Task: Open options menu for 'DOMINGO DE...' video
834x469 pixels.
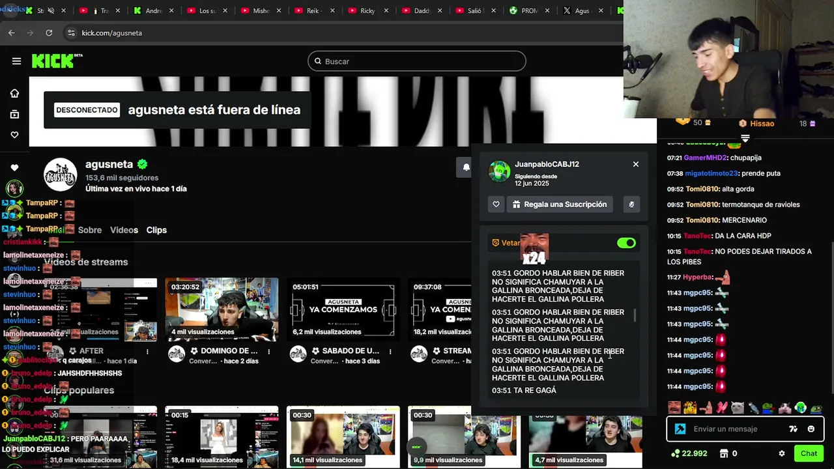Action: [x=268, y=351]
